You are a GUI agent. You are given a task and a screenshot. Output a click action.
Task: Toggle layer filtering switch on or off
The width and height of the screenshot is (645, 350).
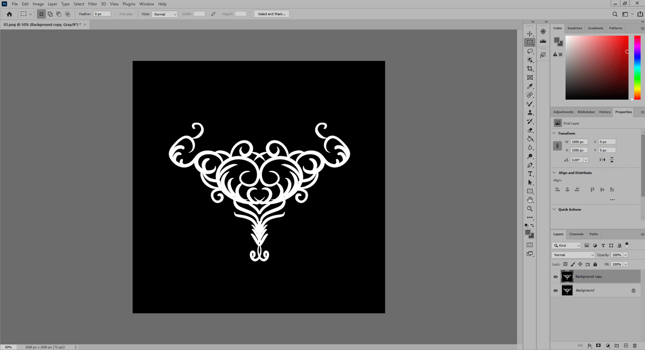click(x=627, y=245)
